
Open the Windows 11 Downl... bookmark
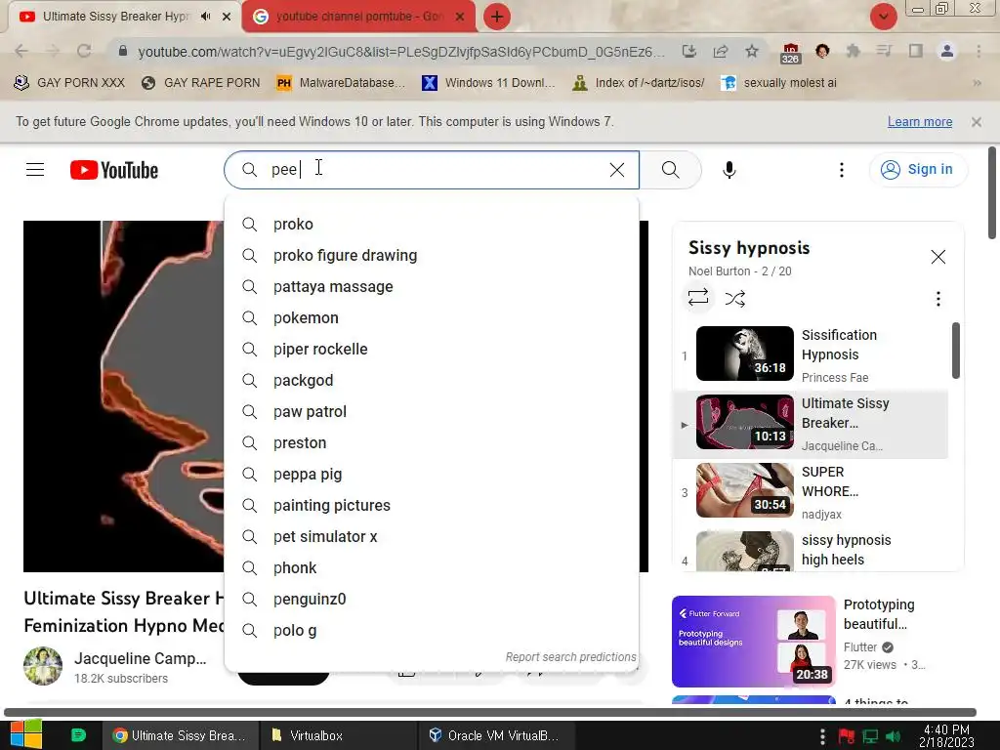coord(488,83)
